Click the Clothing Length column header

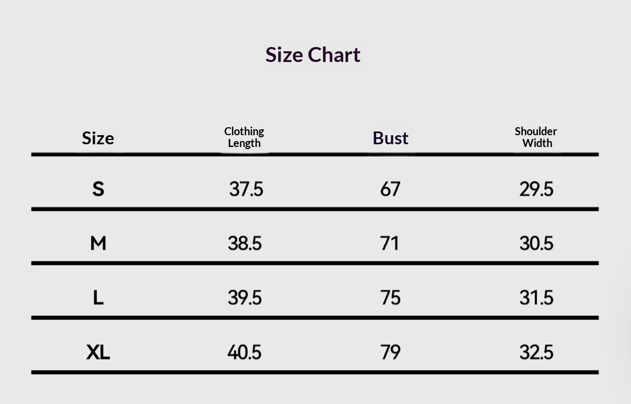(x=244, y=137)
